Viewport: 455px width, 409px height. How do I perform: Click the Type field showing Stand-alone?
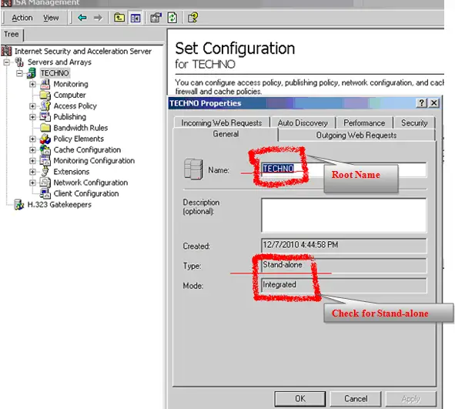(x=344, y=265)
